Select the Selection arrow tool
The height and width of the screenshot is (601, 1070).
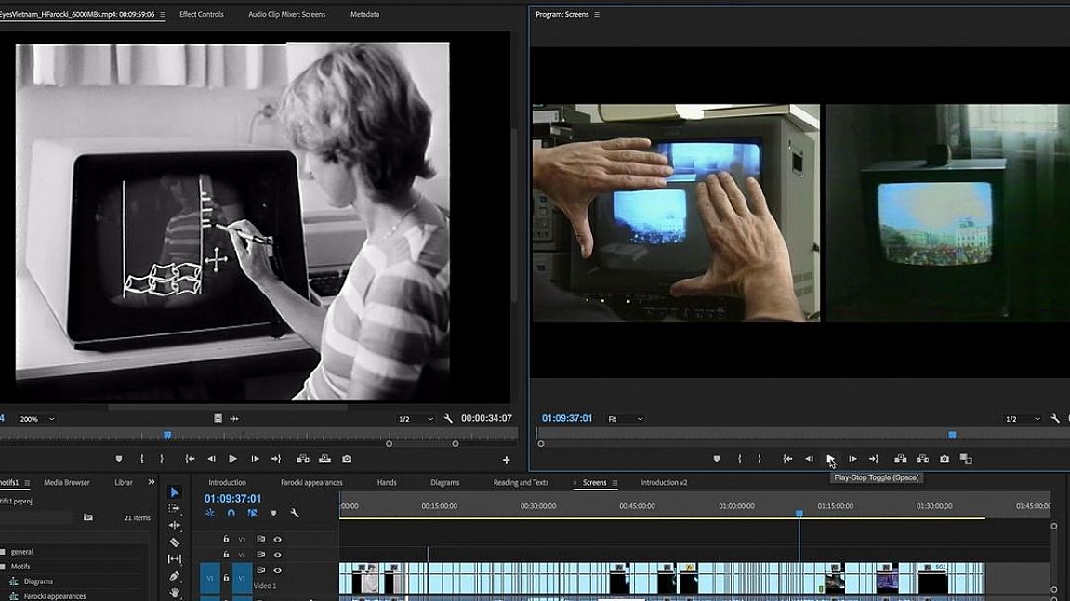pos(175,492)
